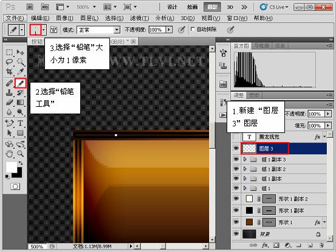This screenshot has width=336, height=252.
Task: Switch to 摄影 workspace
Action: [213, 7]
